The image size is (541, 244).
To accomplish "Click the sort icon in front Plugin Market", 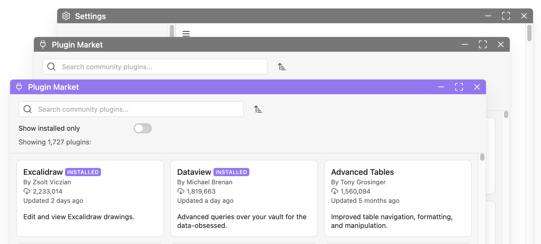I will click(x=258, y=109).
